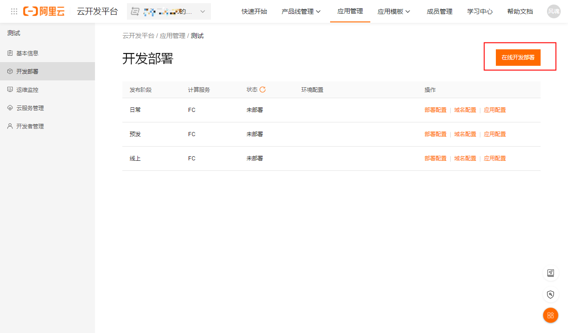Open the nine-dot product grid menu
The height and width of the screenshot is (333, 568).
coord(14,11)
